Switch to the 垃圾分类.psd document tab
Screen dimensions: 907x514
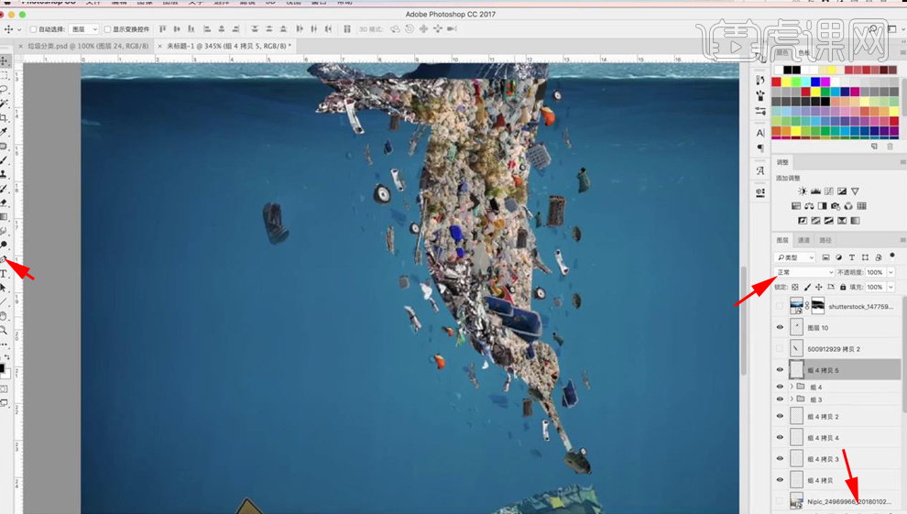pos(88,46)
